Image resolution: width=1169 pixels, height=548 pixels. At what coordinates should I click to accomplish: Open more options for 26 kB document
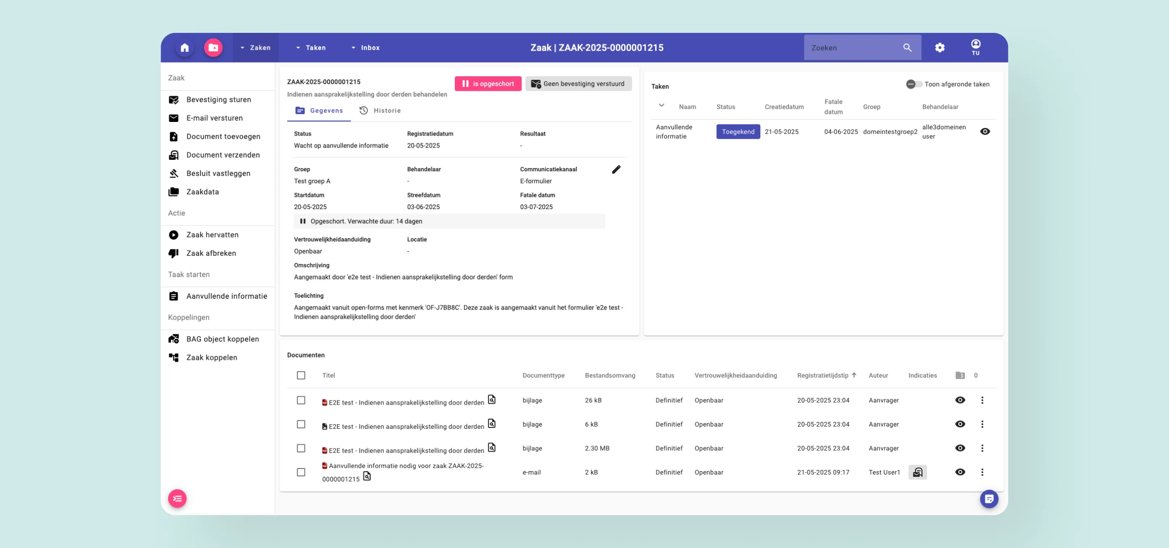pyautogui.click(x=982, y=400)
